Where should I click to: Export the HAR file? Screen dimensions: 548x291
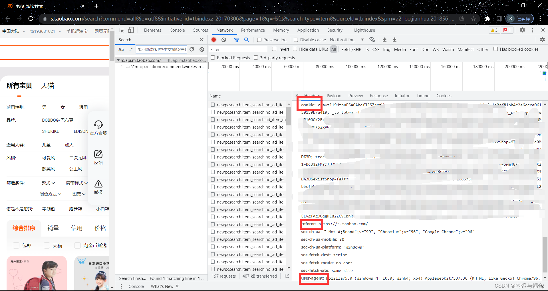pos(394,40)
